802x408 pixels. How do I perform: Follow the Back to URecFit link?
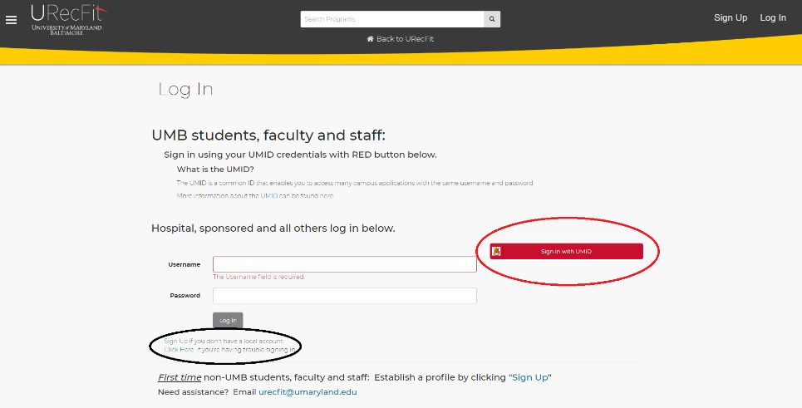(405, 39)
